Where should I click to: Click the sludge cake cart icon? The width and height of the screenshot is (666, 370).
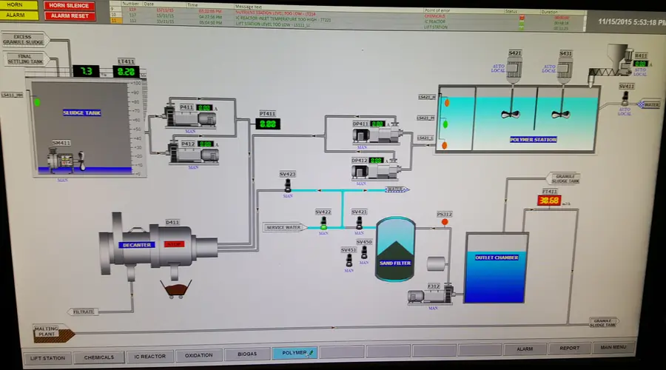click(176, 289)
